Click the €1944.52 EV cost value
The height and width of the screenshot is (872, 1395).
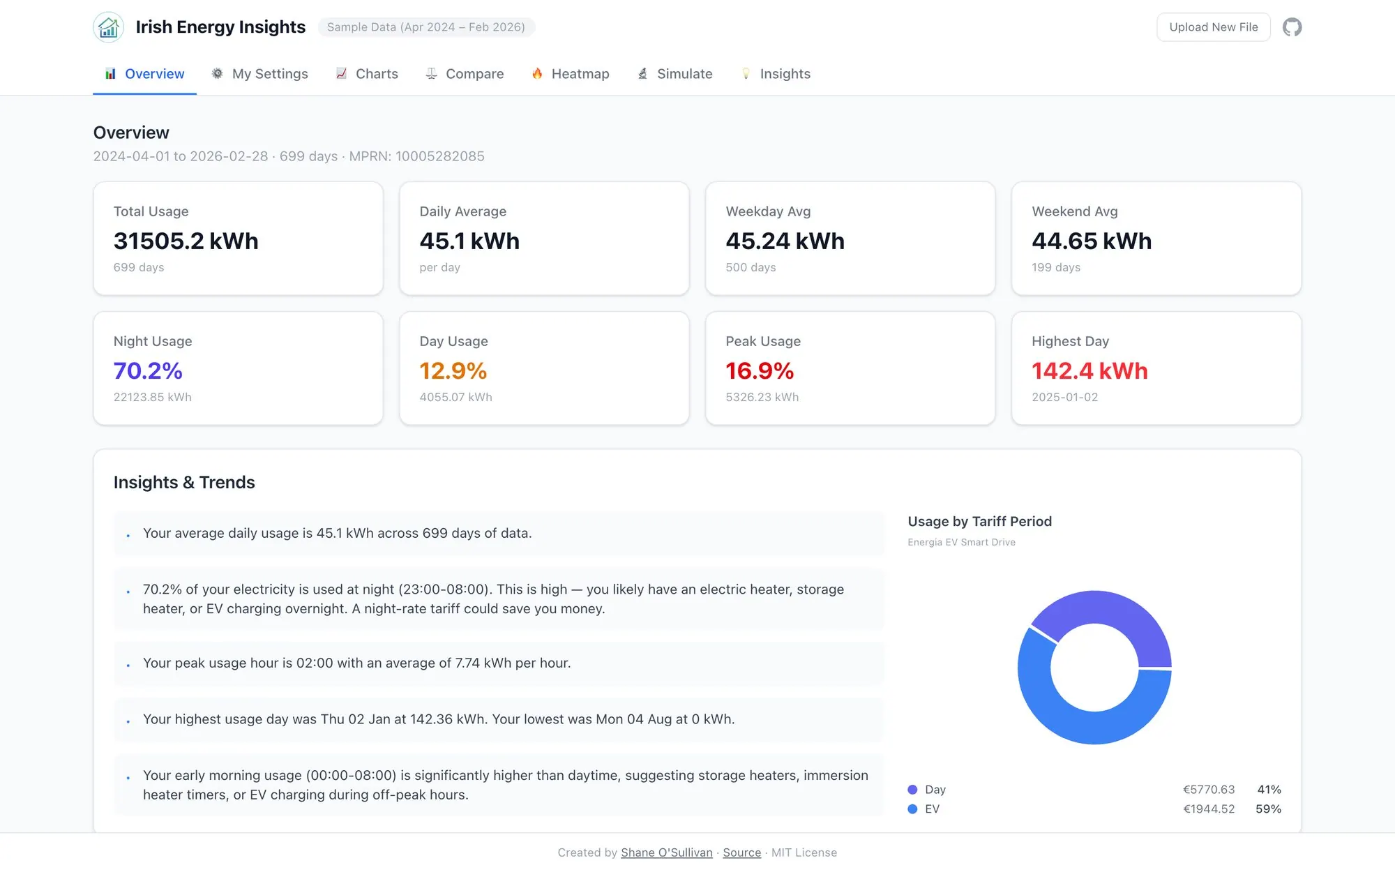pos(1209,809)
